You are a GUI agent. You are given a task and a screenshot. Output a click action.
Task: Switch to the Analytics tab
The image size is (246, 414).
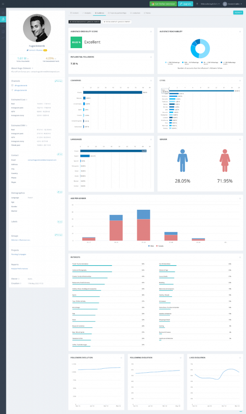pyautogui.click(x=88, y=13)
